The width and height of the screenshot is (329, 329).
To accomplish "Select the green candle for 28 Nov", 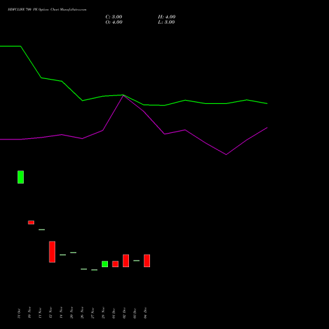I will pos(105,264).
